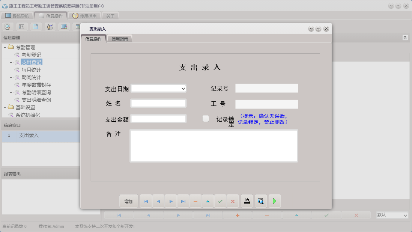The width and height of the screenshot is (412, 232).
Task: Click the green run arrow in the dialog toolbar
Action: [274, 201]
